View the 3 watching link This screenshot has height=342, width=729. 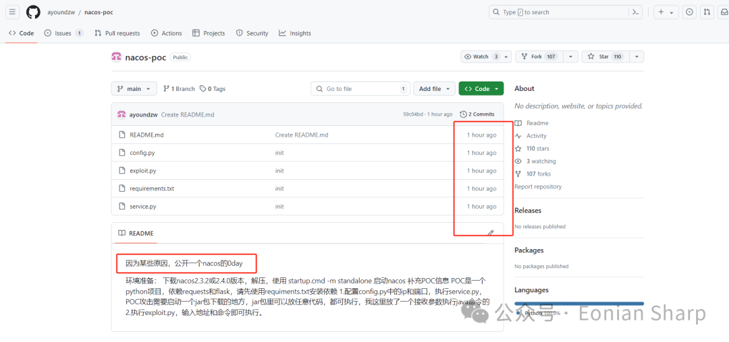click(535, 162)
